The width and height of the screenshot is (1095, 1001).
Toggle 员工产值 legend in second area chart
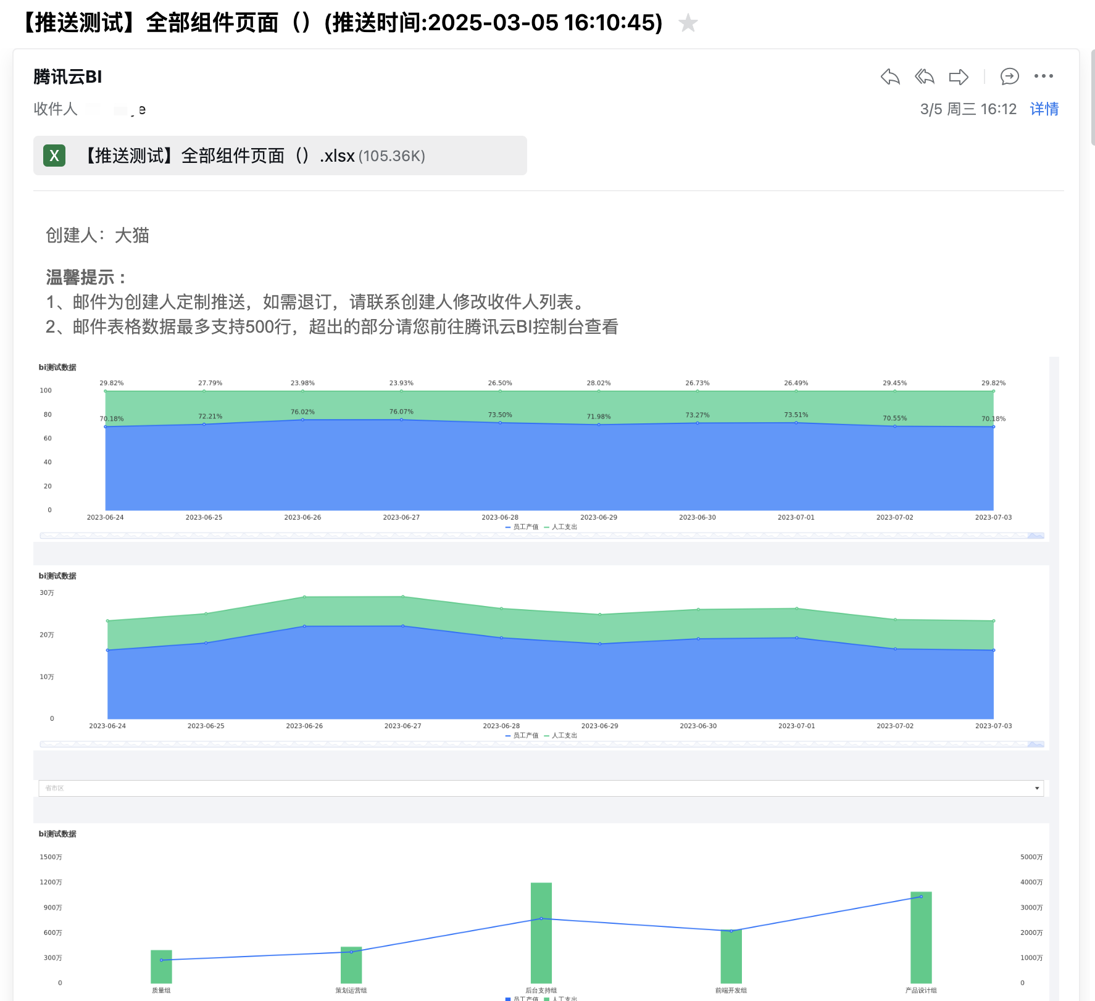[x=522, y=736]
